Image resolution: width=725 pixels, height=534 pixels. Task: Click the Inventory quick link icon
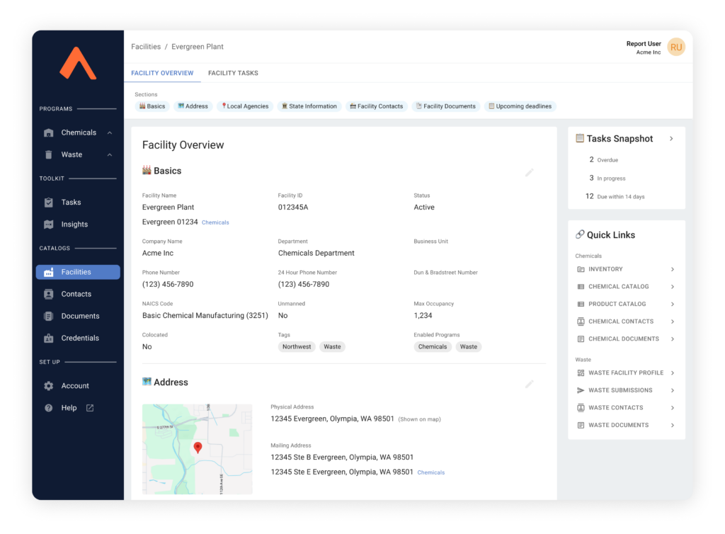coord(581,269)
